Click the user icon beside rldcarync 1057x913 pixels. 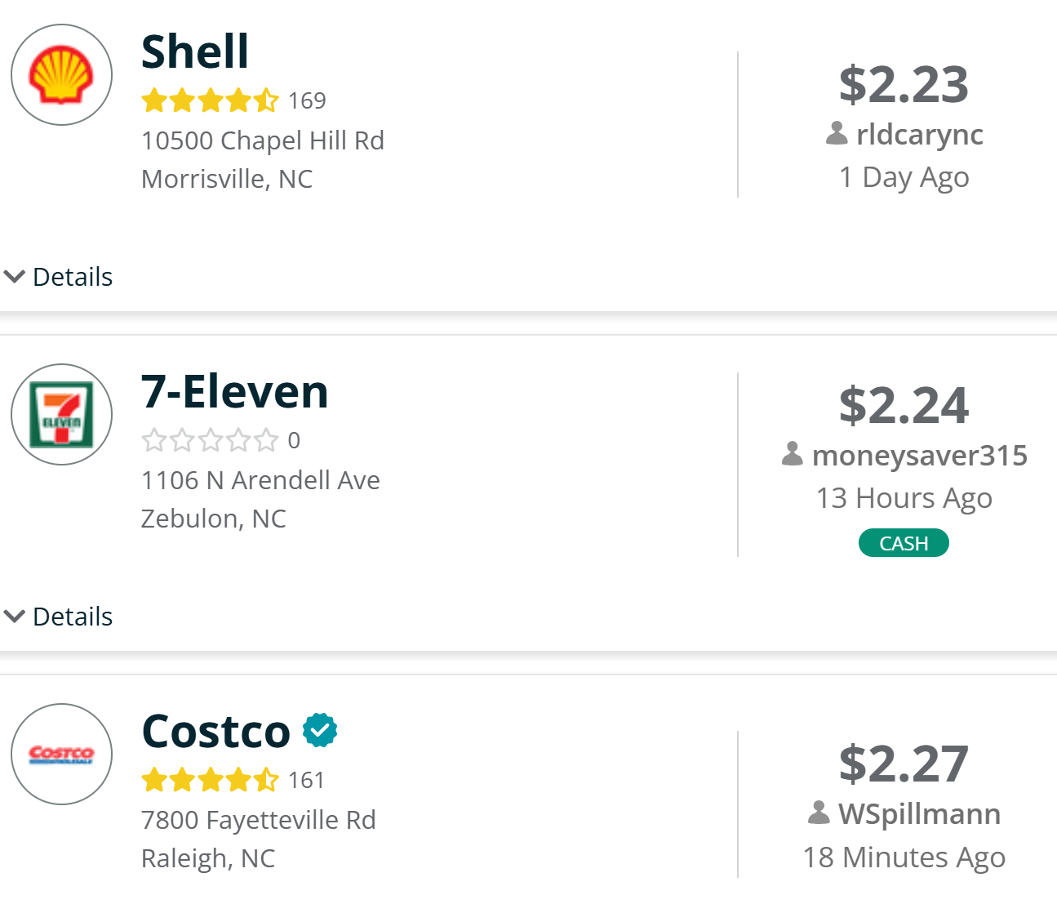(x=837, y=134)
